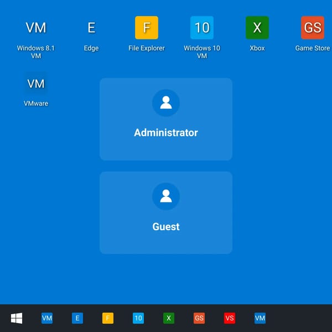Click the Guest user avatar

(166, 196)
